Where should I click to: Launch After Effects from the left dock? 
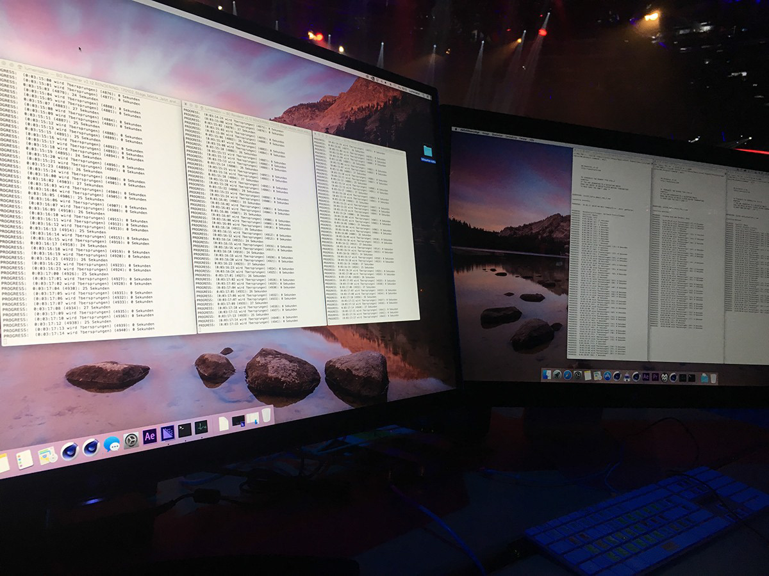150,436
